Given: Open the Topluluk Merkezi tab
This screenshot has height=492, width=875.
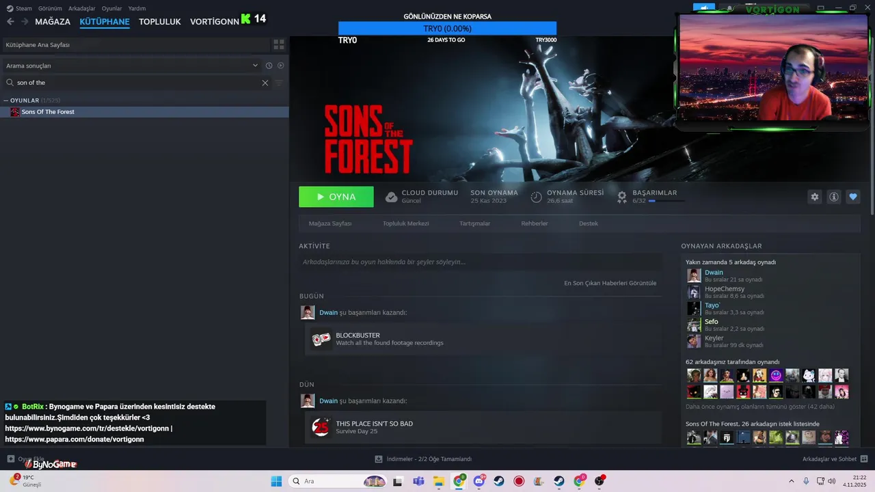Looking at the screenshot, I should click(x=406, y=223).
